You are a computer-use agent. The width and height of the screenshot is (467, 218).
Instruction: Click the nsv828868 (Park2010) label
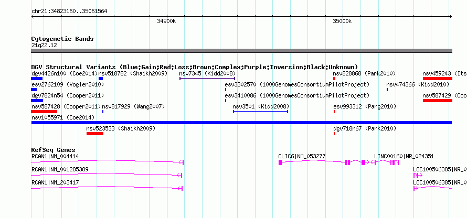pyautogui.click(x=364, y=73)
